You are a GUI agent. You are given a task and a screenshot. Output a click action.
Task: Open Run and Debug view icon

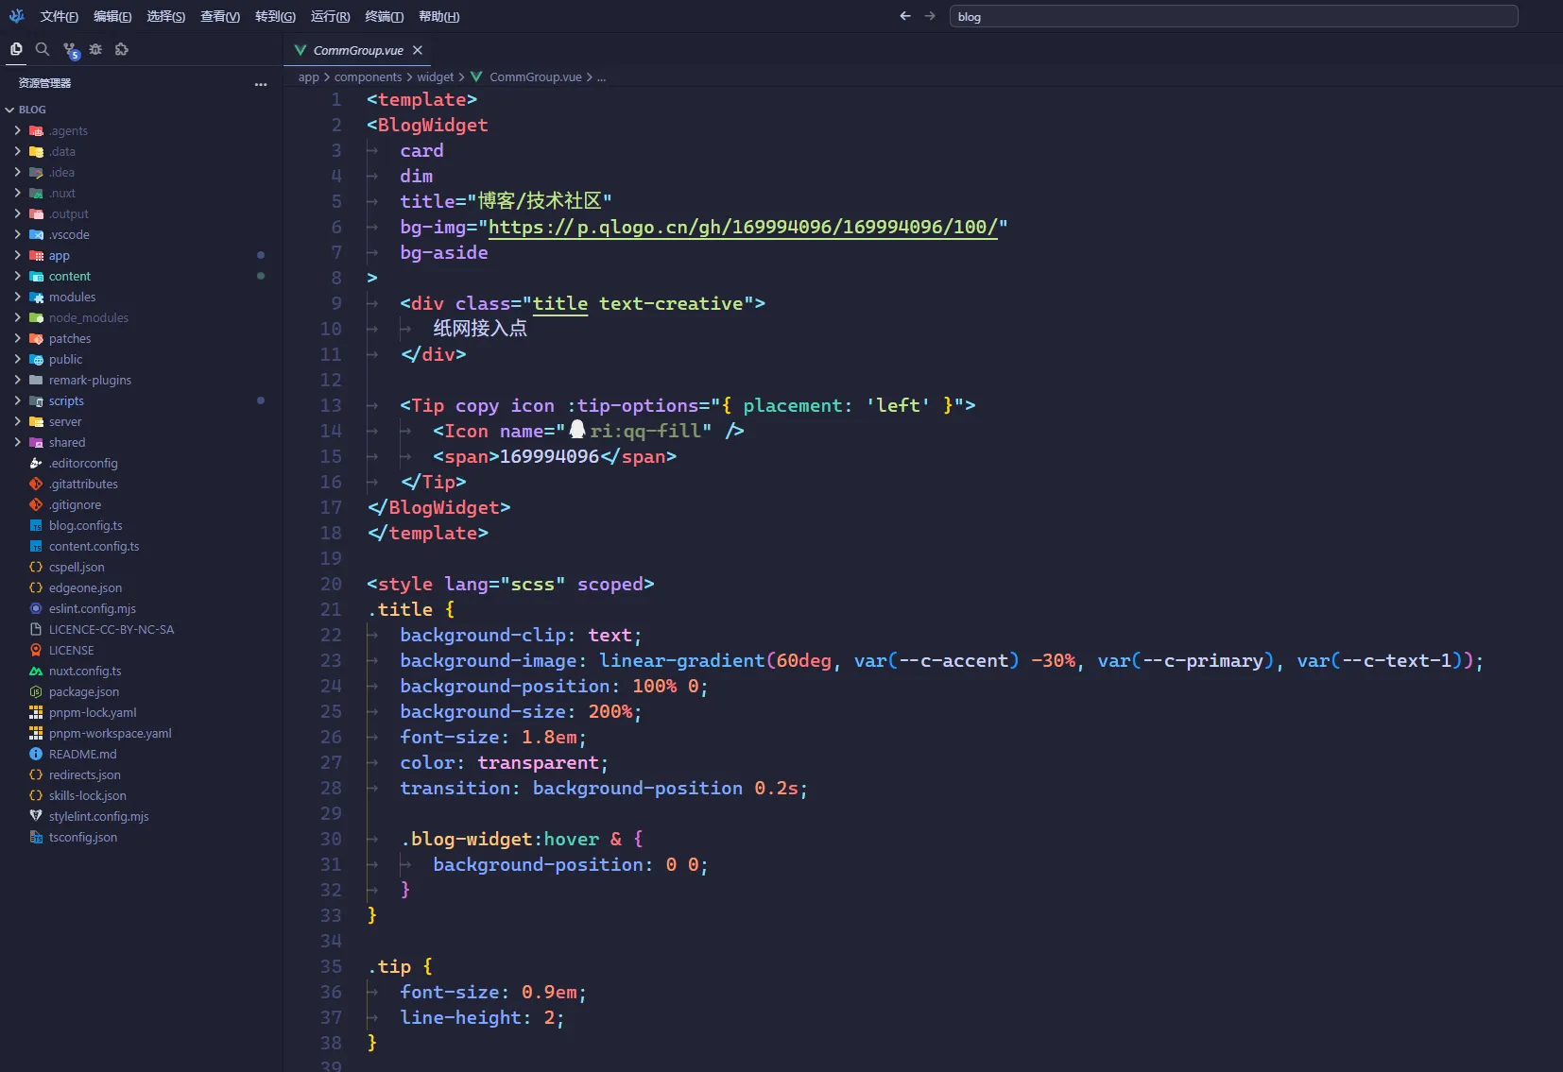coord(95,49)
